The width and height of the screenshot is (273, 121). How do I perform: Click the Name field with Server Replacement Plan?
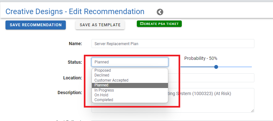173,44
